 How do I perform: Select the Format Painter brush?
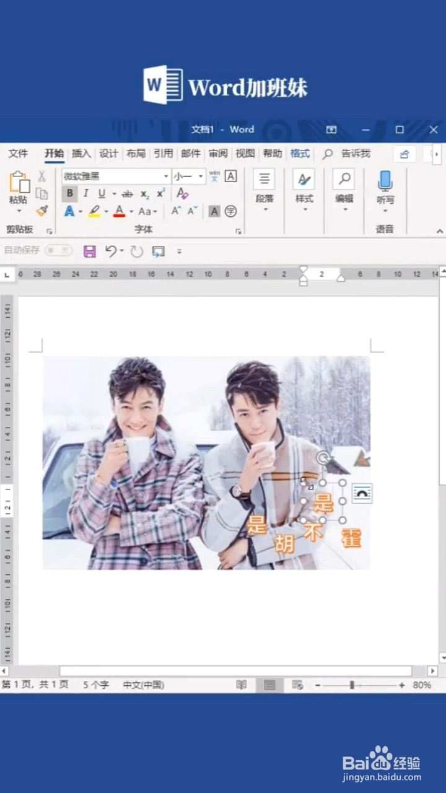(42, 211)
